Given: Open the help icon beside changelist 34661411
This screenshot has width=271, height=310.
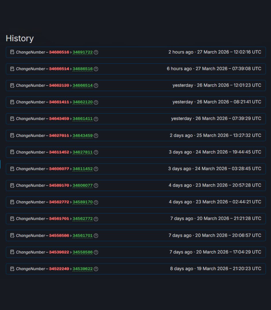Looking at the screenshot, I should (96, 119).
